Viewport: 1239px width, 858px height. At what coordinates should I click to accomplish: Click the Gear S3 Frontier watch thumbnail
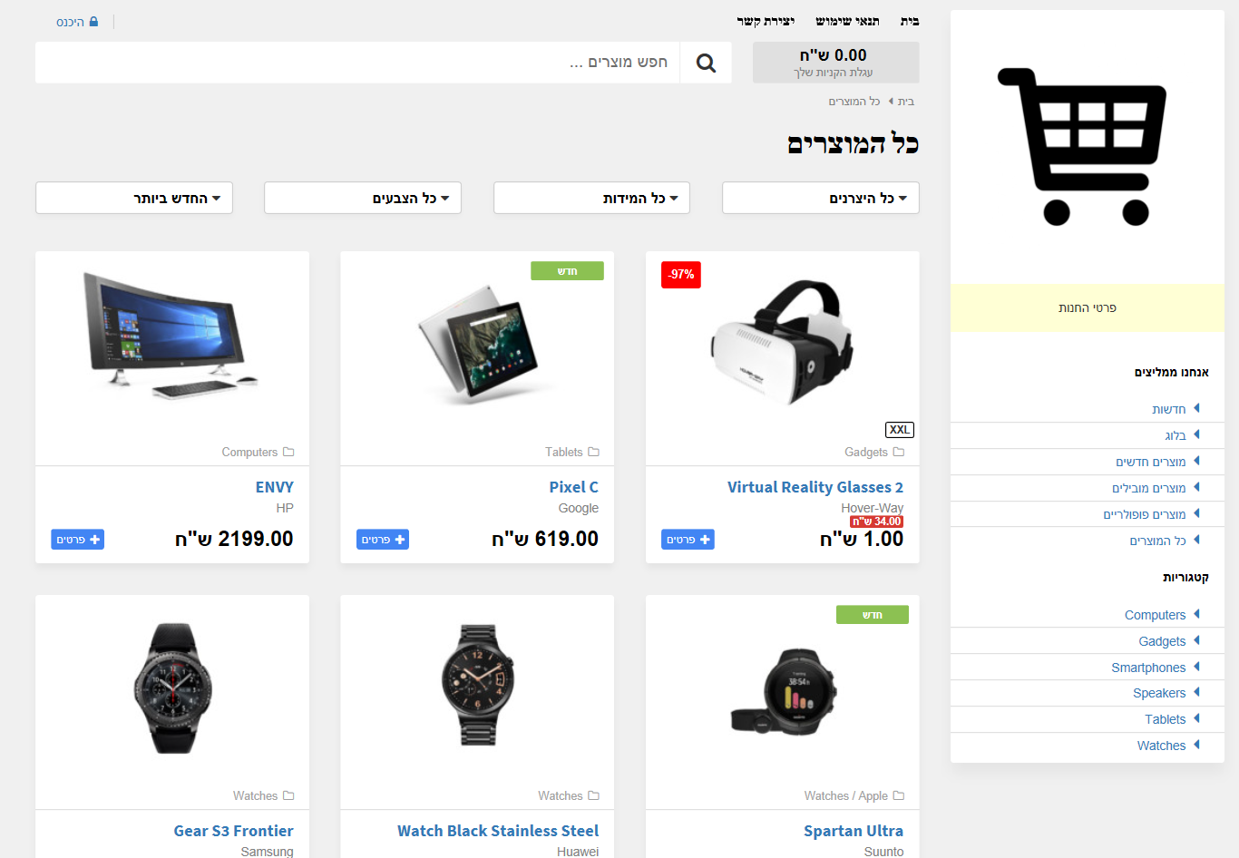pos(172,688)
